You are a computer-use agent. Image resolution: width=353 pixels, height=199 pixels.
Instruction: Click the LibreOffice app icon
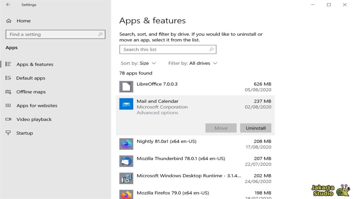pyautogui.click(x=126, y=86)
